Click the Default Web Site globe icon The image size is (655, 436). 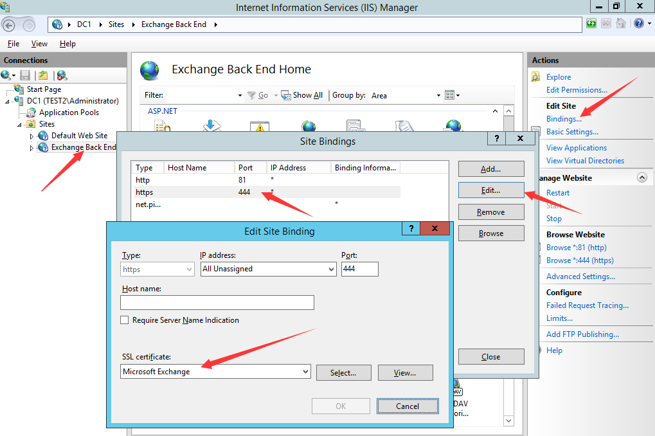pyautogui.click(x=43, y=136)
